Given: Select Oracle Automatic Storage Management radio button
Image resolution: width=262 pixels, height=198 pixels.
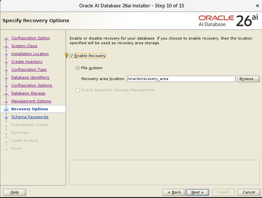Looking at the screenshot, I should pyautogui.click(x=77, y=90).
